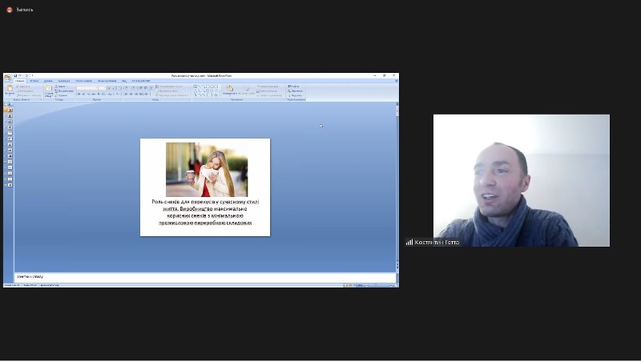
Task: Jump to the previous slide using scrollbar button
Action: click(x=397, y=265)
